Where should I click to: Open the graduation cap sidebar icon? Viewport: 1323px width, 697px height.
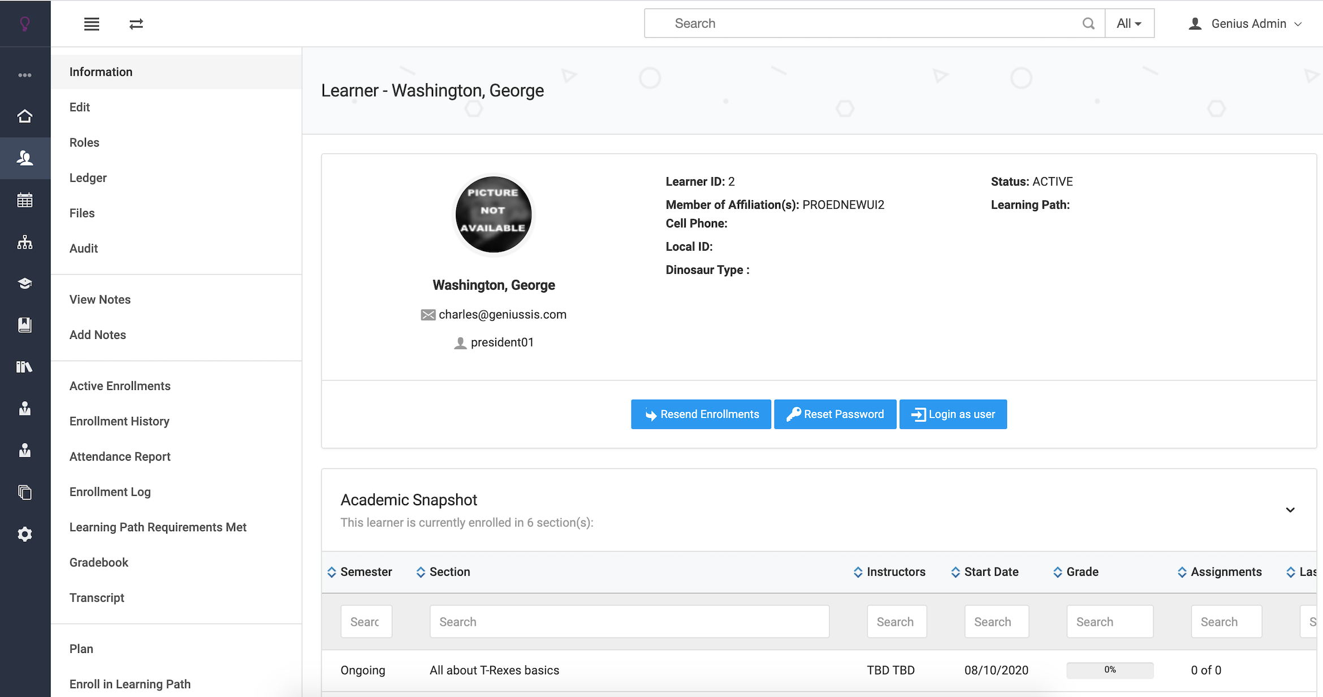click(25, 283)
